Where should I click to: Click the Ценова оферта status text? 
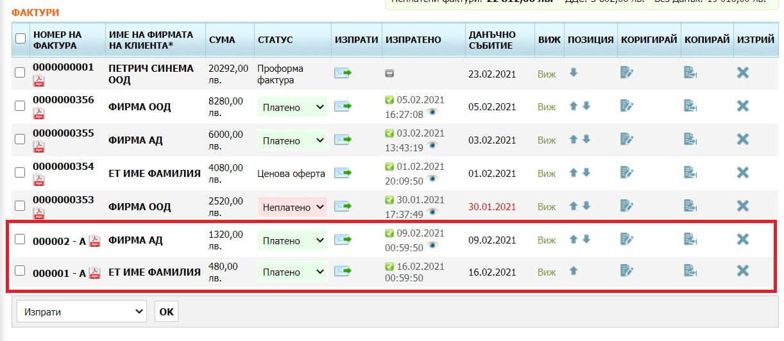291,174
